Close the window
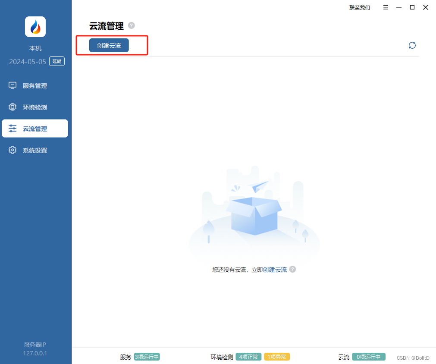Image resolution: width=436 pixels, height=364 pixels. click(x=426, y=7)
